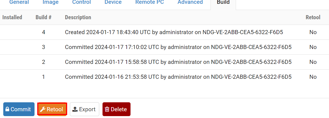The width and height of the screenshot is (329, 118).
Task: Click the lock icon on Commit button
Action: (x=8, y=109)
